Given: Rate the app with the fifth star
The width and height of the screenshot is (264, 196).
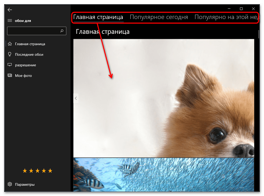Looking at the screenshot, I should [50, 171].
